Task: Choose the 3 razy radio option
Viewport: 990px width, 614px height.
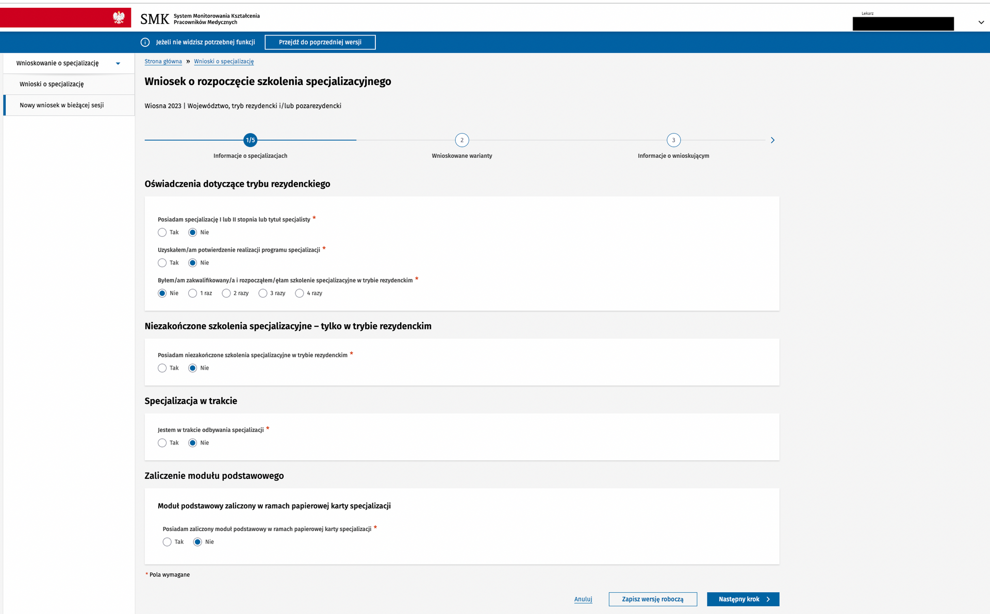Action: click(x=263, y=293)
